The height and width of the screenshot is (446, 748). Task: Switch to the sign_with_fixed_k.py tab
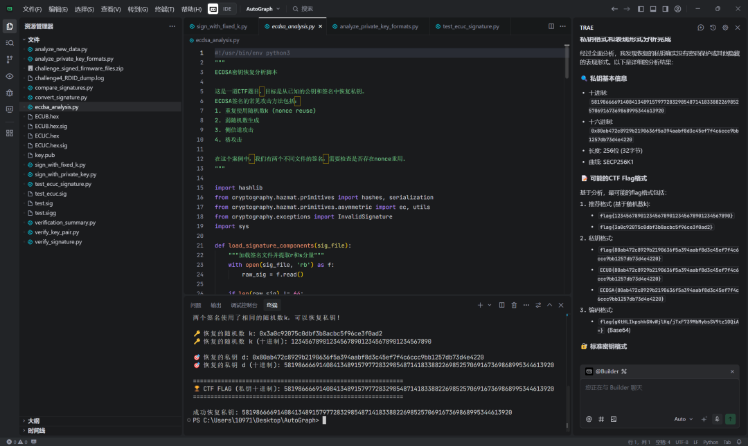[221, 26]
